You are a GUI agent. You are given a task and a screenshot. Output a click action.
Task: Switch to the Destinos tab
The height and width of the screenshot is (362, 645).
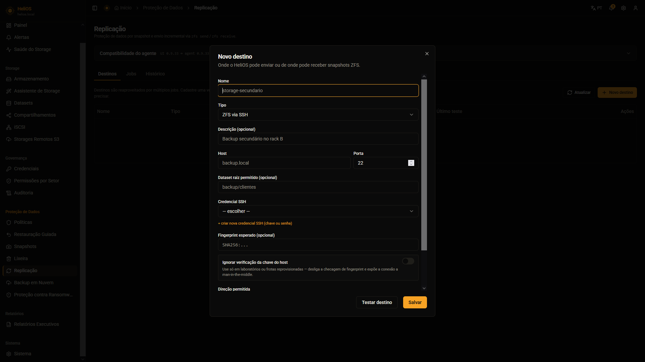107,74
